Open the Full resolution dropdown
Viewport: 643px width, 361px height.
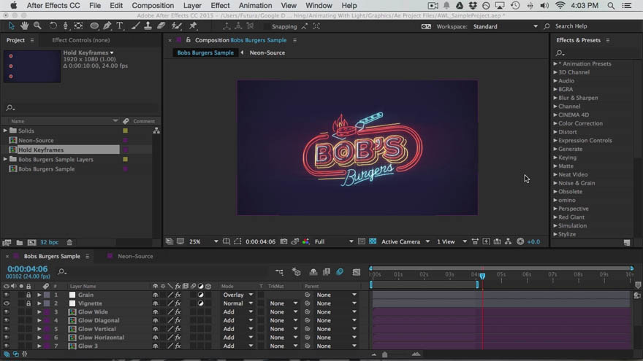pyautogui.click(x=334, y=241)
